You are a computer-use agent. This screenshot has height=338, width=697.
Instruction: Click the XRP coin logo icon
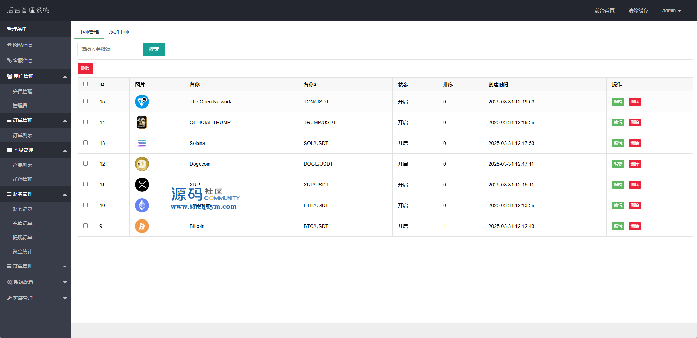point(142,185)
